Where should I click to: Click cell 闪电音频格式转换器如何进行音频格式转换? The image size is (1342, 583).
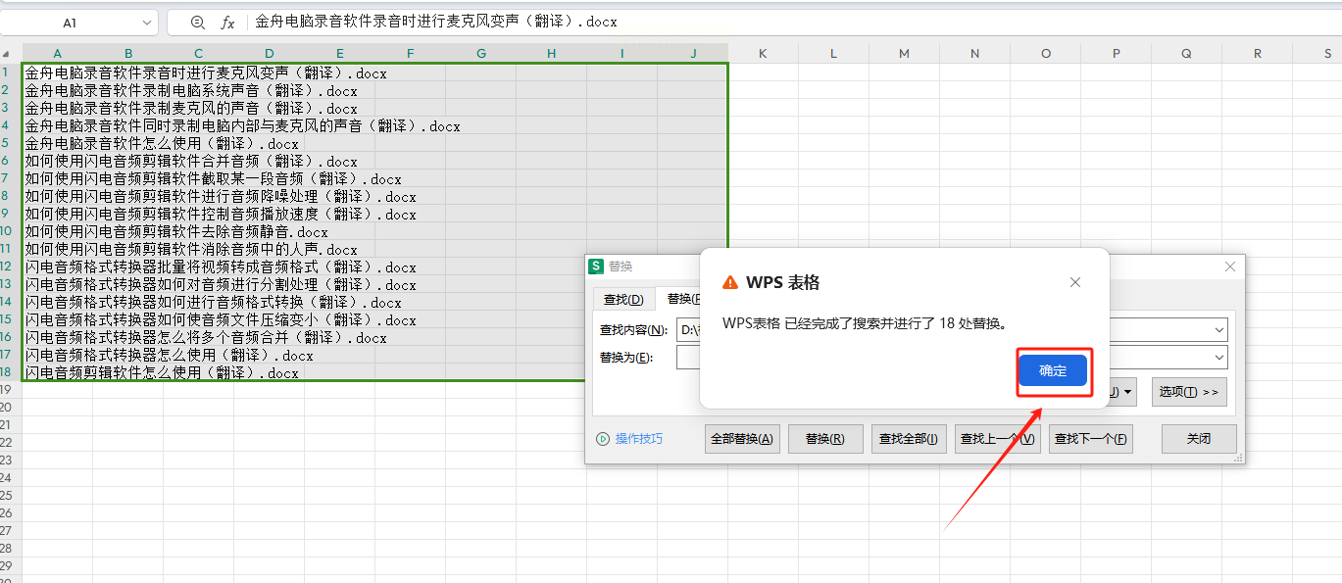pos(213,302)
